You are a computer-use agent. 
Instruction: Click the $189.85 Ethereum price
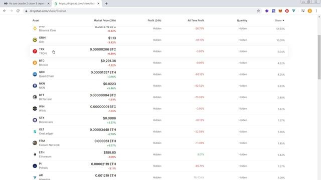(110, 152)
